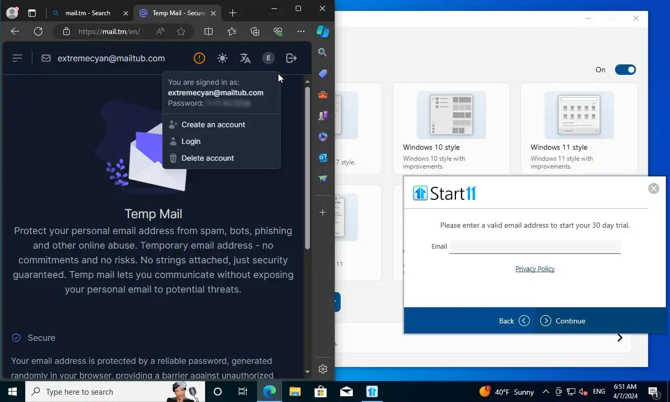The height and width of the screenshot is (402, 670).
Task: Click the Read aloud icon in address bar
Action: point(161,31)
